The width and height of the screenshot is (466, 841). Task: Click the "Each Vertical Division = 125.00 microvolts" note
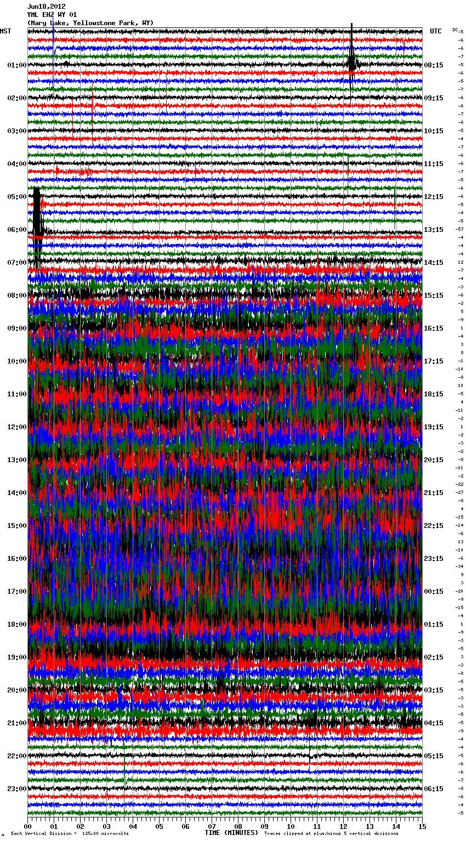click(x=70, y=833)
